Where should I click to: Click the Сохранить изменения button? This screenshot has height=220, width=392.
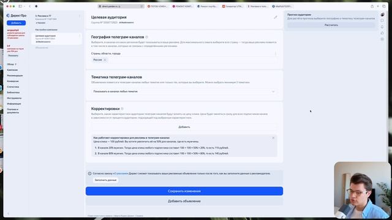(184, 191)
